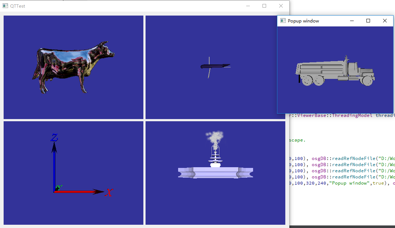Click the Popup window app icon

click(283, 21)
